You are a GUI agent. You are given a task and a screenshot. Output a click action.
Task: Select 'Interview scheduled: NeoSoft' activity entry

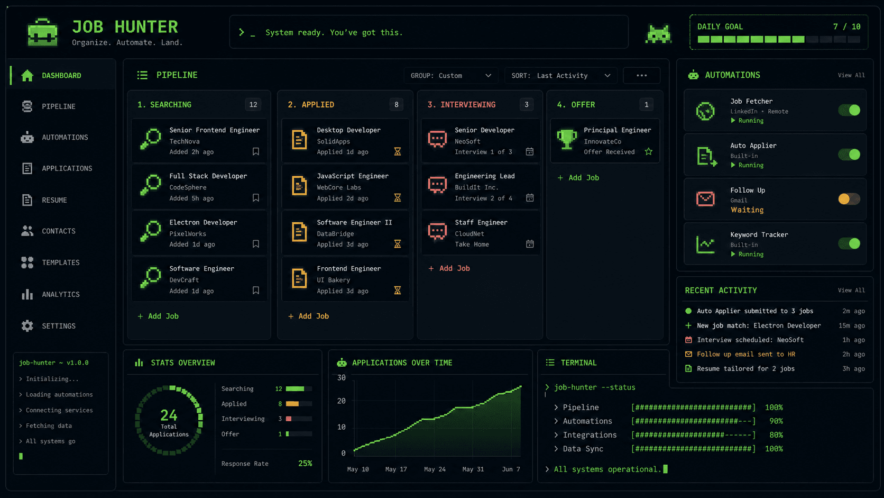click(x=775, y=340)
